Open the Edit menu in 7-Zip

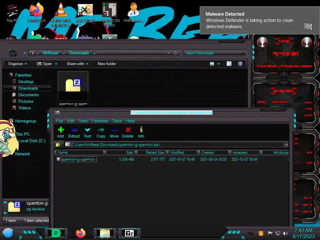[71, 121]
